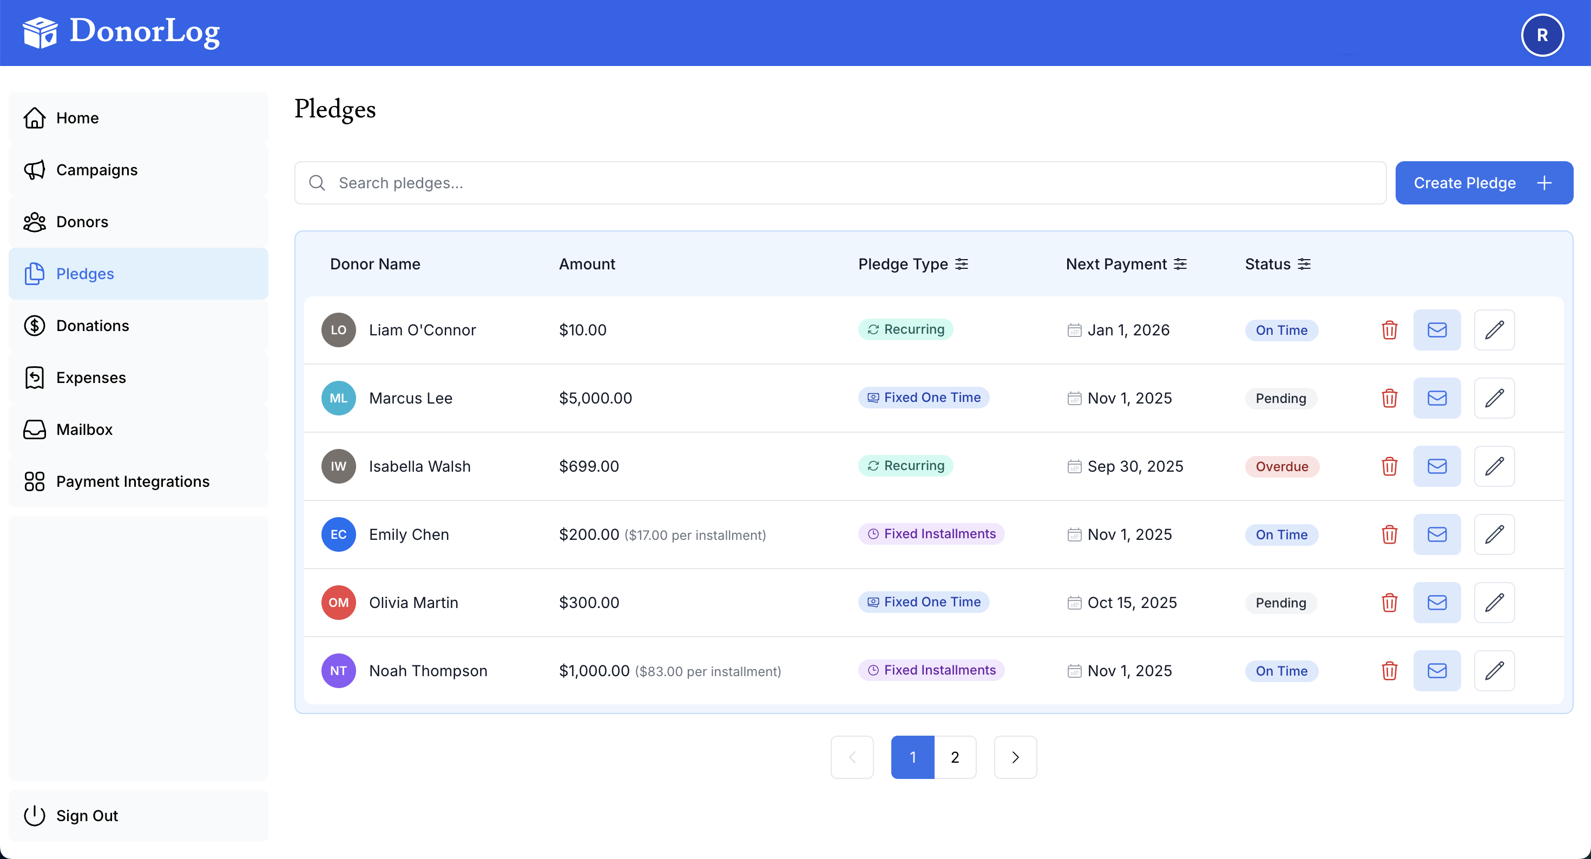Select the Payment Integrations icon
This screenshot has width=1591, height=859.
[35, 481]
